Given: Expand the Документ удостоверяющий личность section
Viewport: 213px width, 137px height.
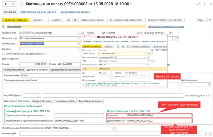Looking at the screenshot, I should point(83,84).
